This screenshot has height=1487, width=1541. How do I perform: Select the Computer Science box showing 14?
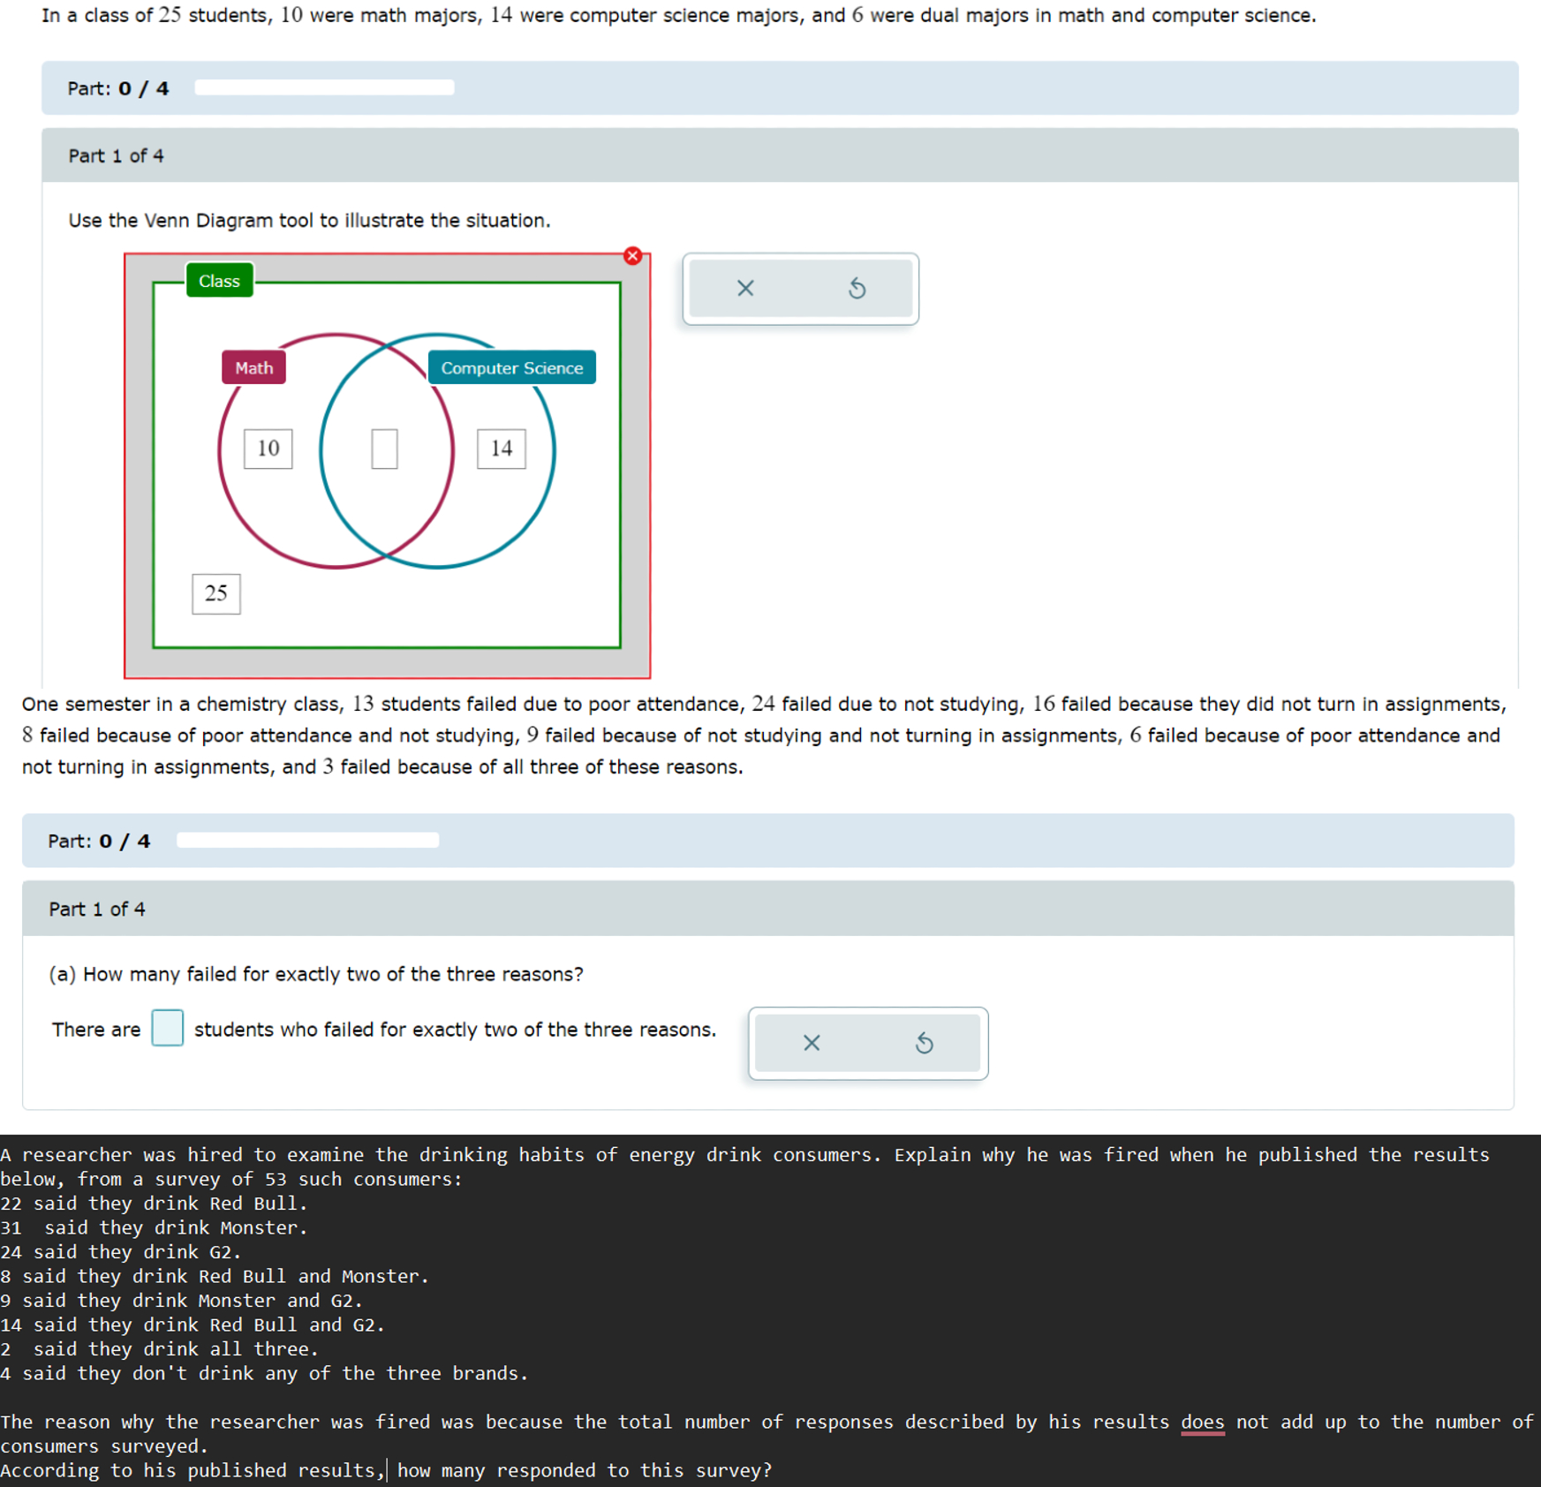[x=502, y=449]
